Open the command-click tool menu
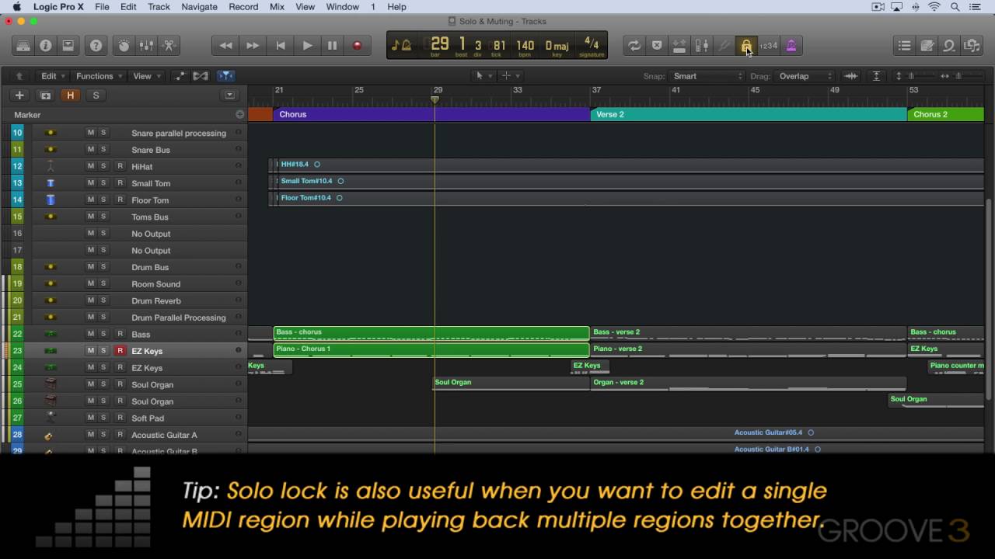 510,76
